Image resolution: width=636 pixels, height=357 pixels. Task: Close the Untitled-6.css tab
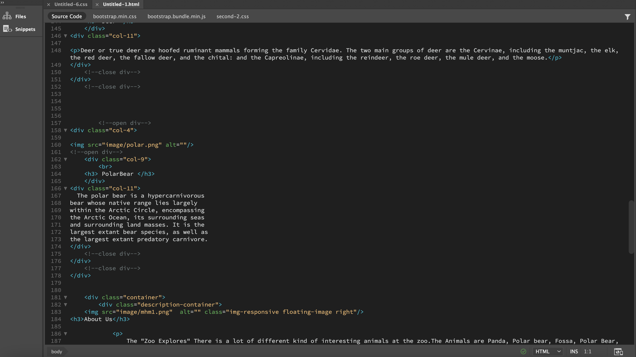pos(49,4)
